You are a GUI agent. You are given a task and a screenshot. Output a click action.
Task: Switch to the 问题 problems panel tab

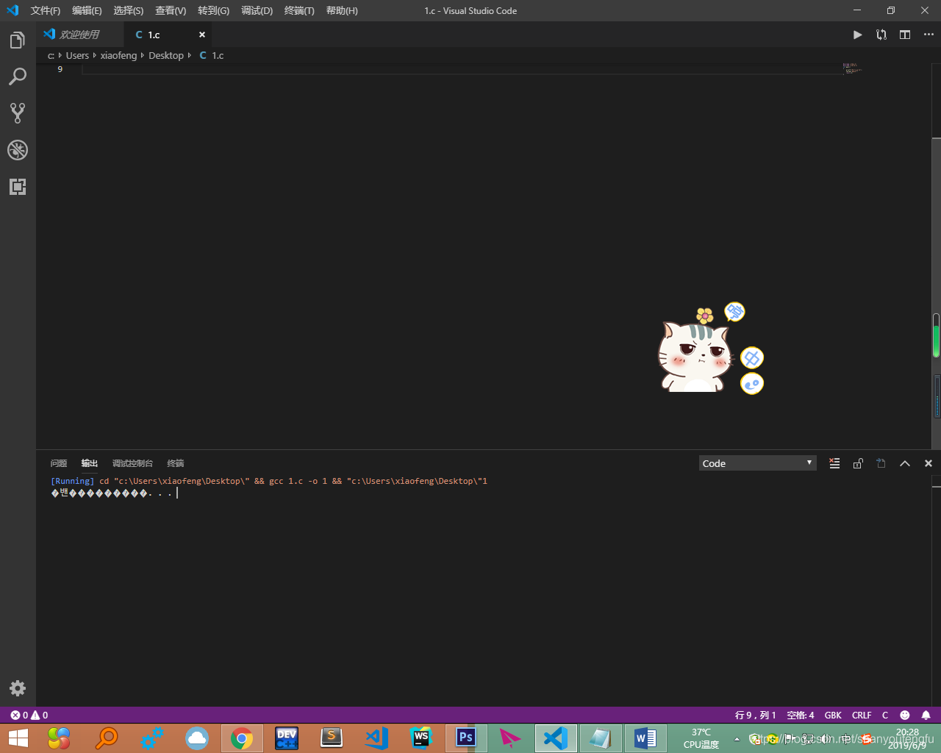[x=59, y=463]
